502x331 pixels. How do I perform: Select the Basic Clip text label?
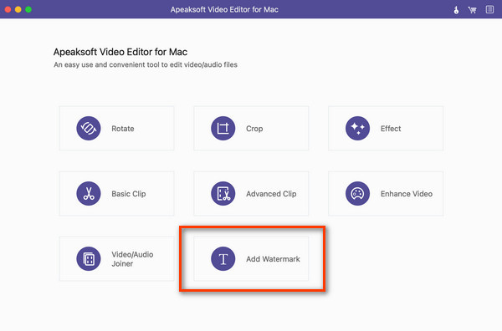tap(129, 194)
